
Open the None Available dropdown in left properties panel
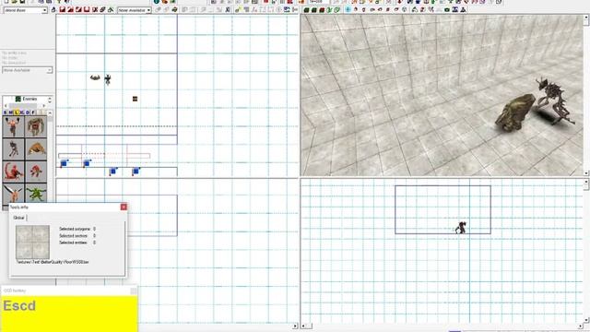28,70
